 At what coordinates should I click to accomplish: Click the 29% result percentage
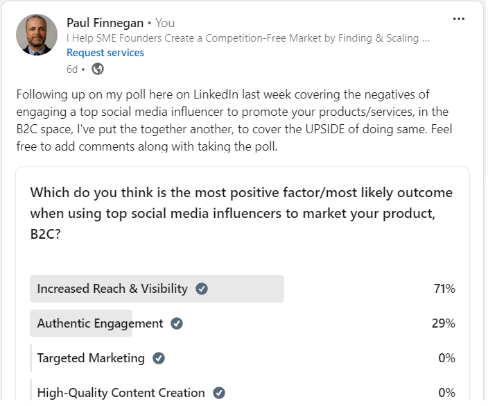(444, 323)
